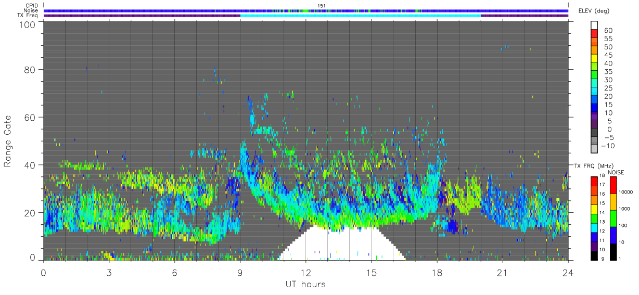The height and width of the screenshot is (295, 639).
Task: Click the '10000' label on NOISE legend
Action: click(626, 193)
